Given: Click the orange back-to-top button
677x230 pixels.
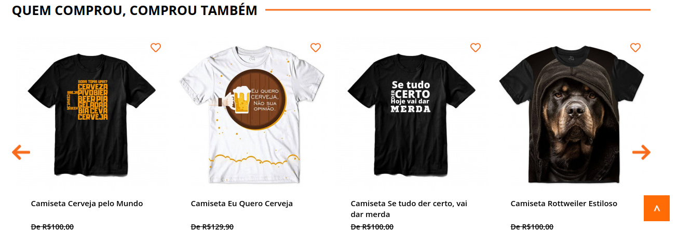Looking at the screenshot, I should click(x=656, y=208).
